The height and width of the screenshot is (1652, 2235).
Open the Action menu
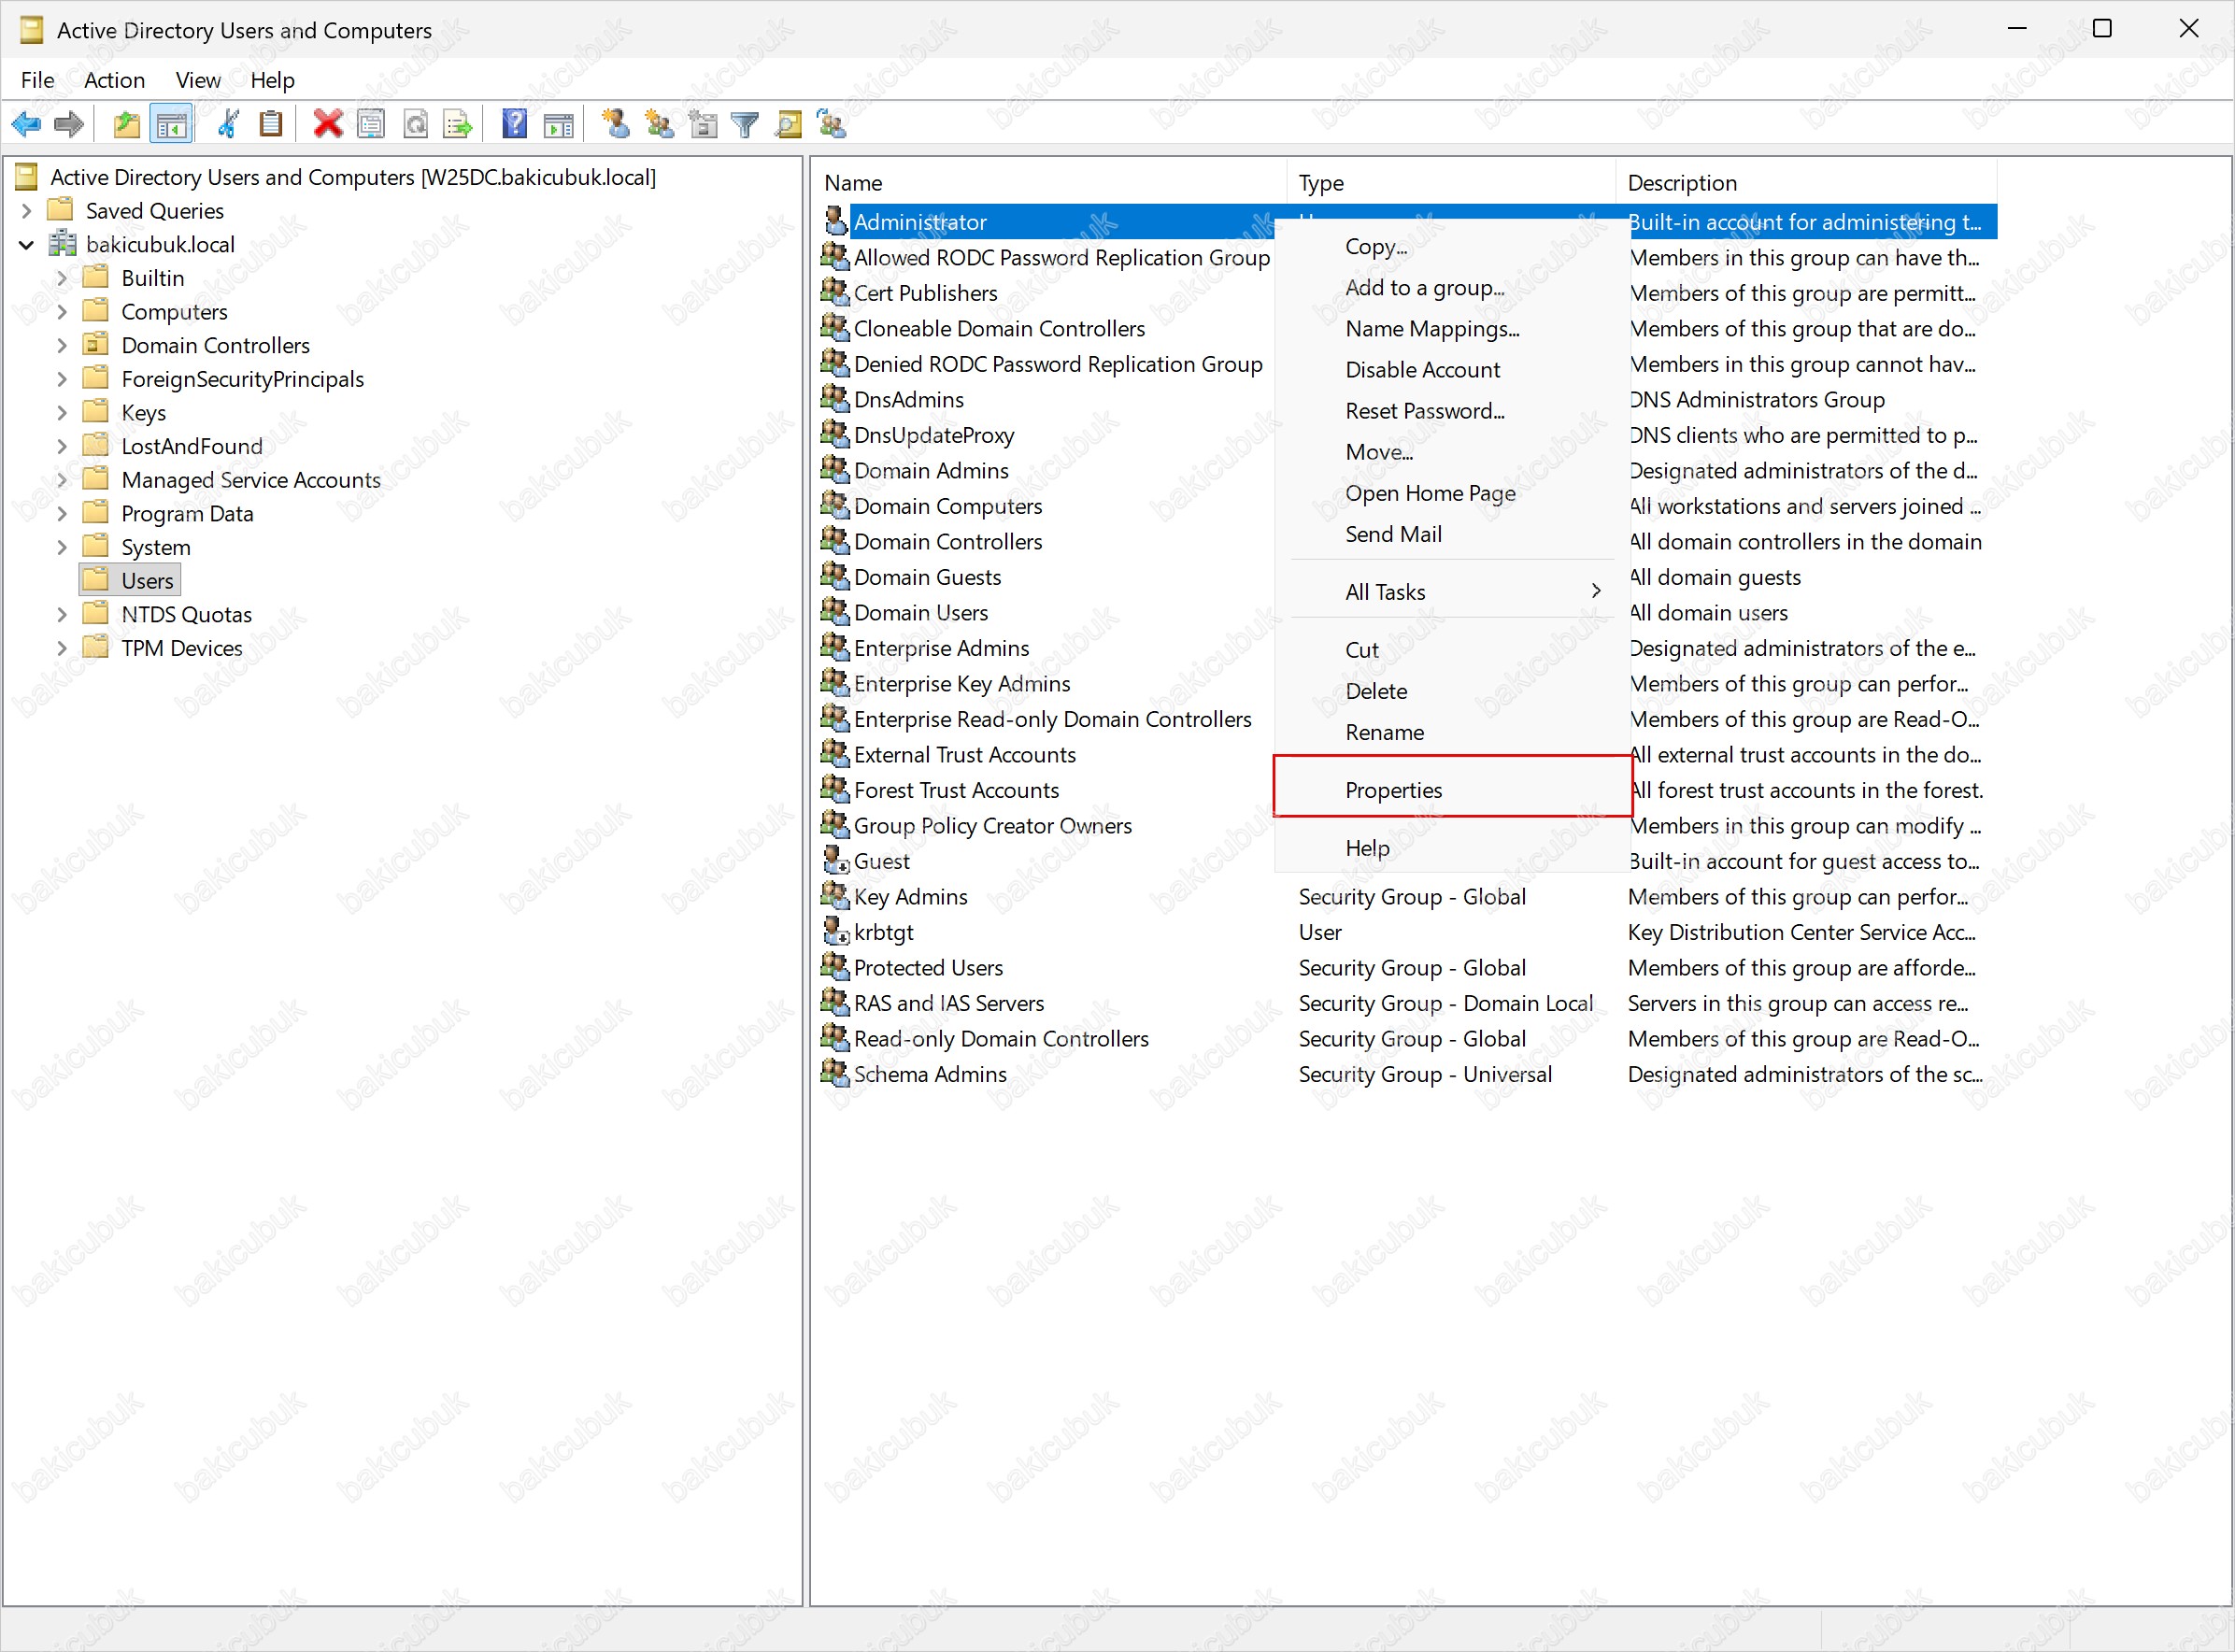[x=115, y=80]
